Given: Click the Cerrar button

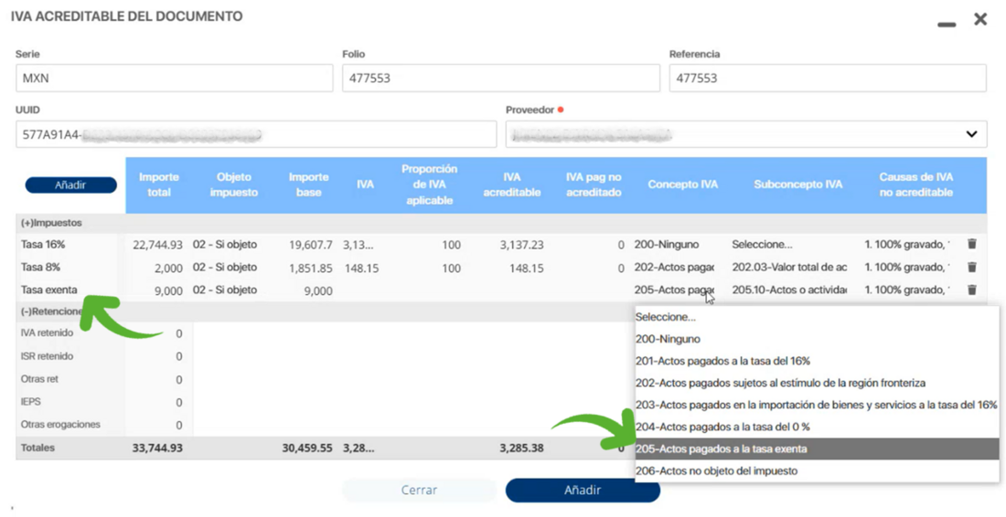Looking at the screenshot, I should click(x=419, y=491).
